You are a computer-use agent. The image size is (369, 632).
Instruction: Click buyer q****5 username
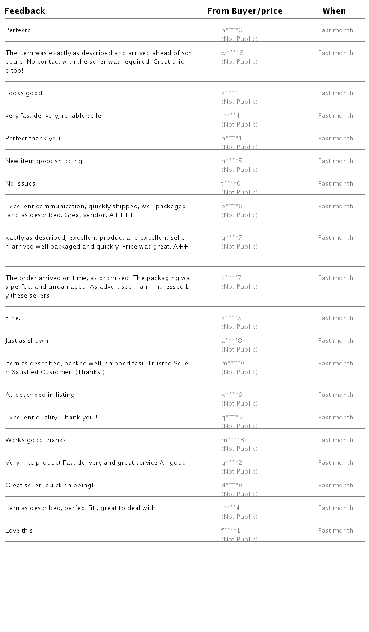click(232, 418)
